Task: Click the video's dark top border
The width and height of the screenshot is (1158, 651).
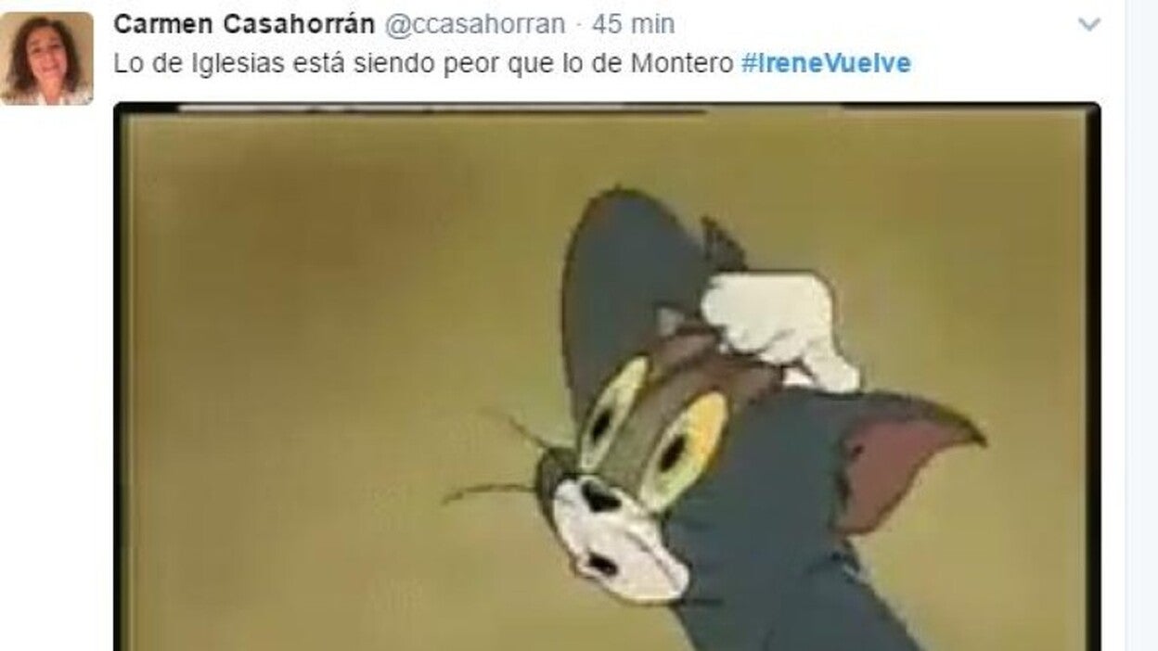Action: [607, 108]
